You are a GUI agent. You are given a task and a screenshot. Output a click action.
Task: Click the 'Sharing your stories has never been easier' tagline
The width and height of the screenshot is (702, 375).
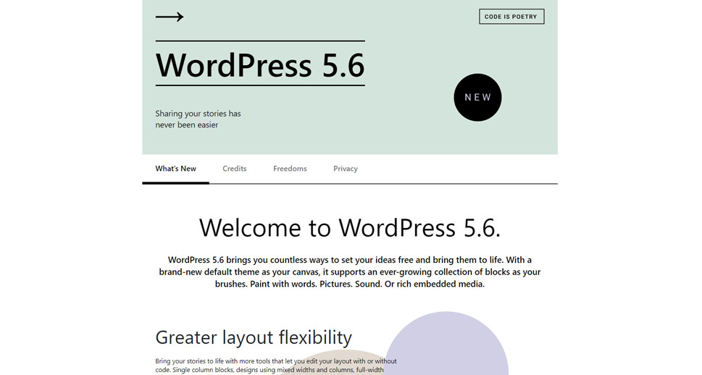click(198, 119)
